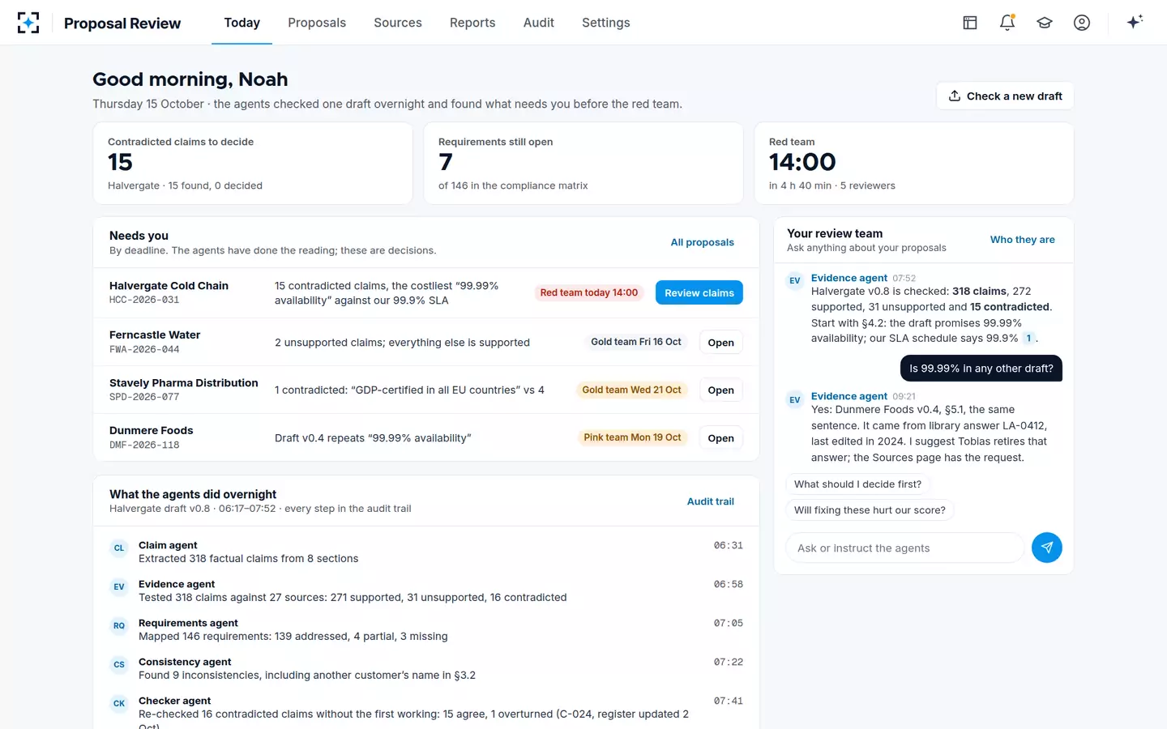Click the Requirements still open card
Image resolution: width=1167 pixels, height=729 pixels.
583,163
